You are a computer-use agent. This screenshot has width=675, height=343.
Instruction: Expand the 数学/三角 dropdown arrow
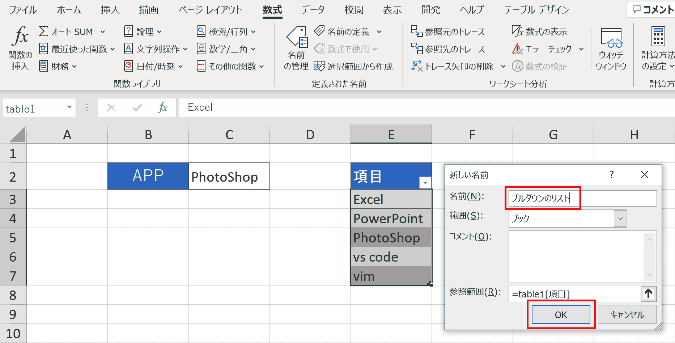point(253,49)
